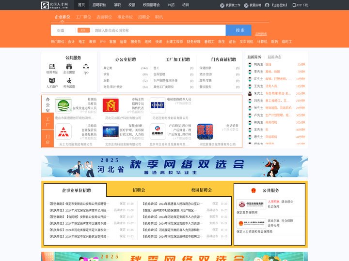Click the 安国人才网 site logo
The height and width of the screenshot is (261, 349).
pos(54,5)
